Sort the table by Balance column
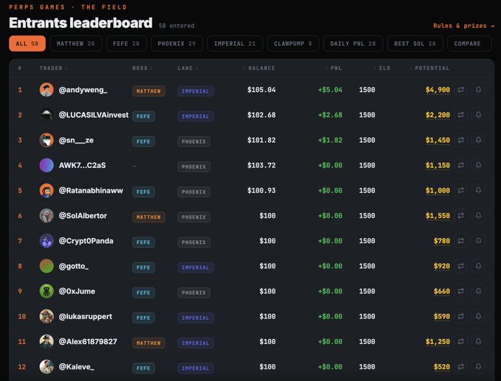The width and height of the screenshot is (501, 381). [259, 68]
